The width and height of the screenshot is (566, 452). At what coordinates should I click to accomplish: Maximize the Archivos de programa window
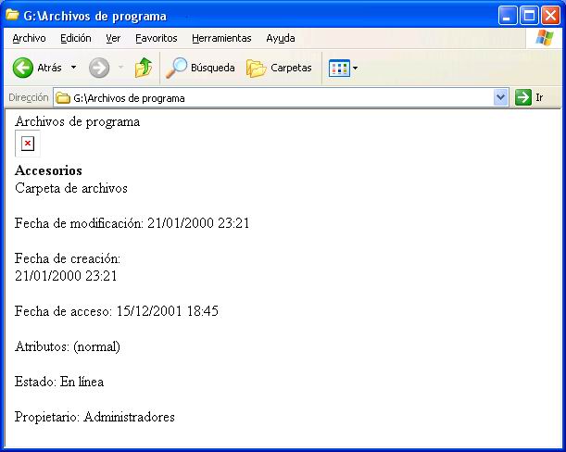(529, 16)
